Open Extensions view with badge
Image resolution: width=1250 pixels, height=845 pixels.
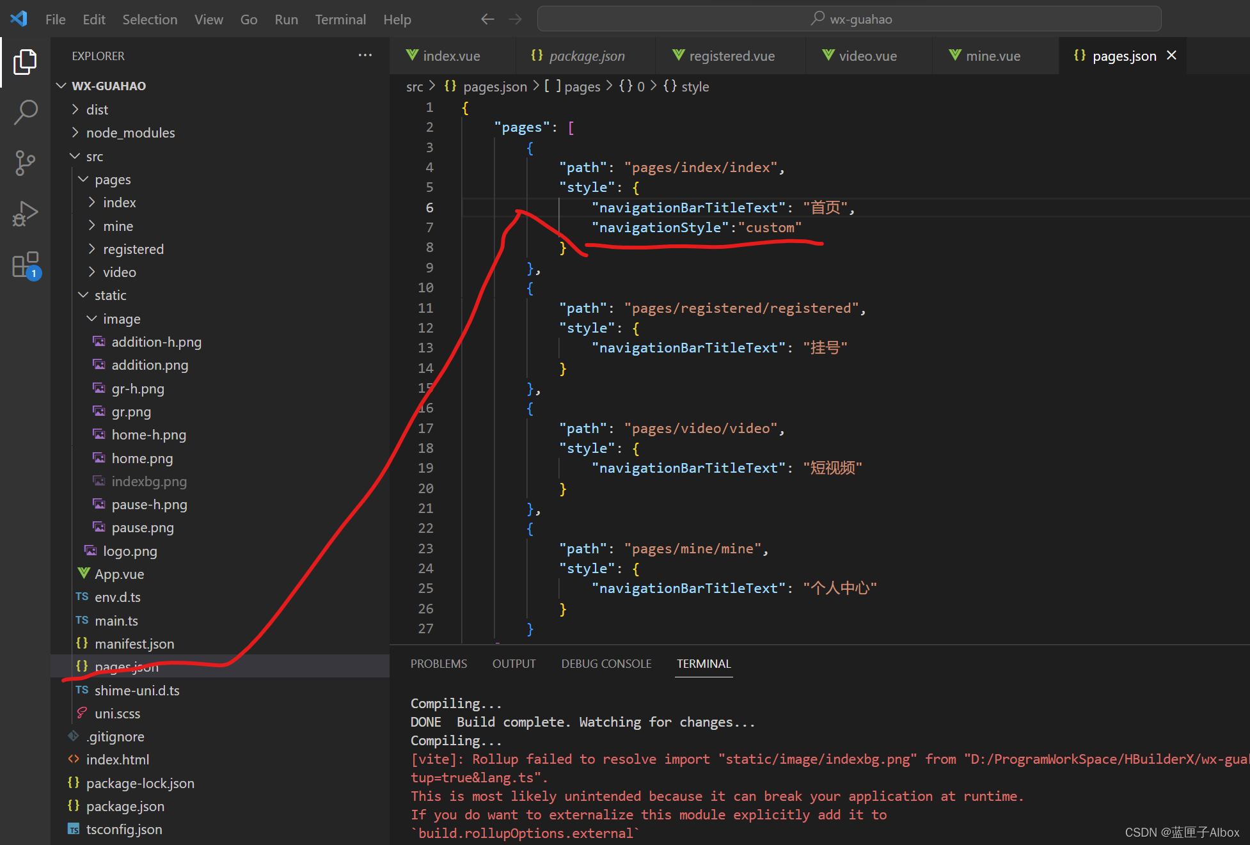tap(25, 265)
